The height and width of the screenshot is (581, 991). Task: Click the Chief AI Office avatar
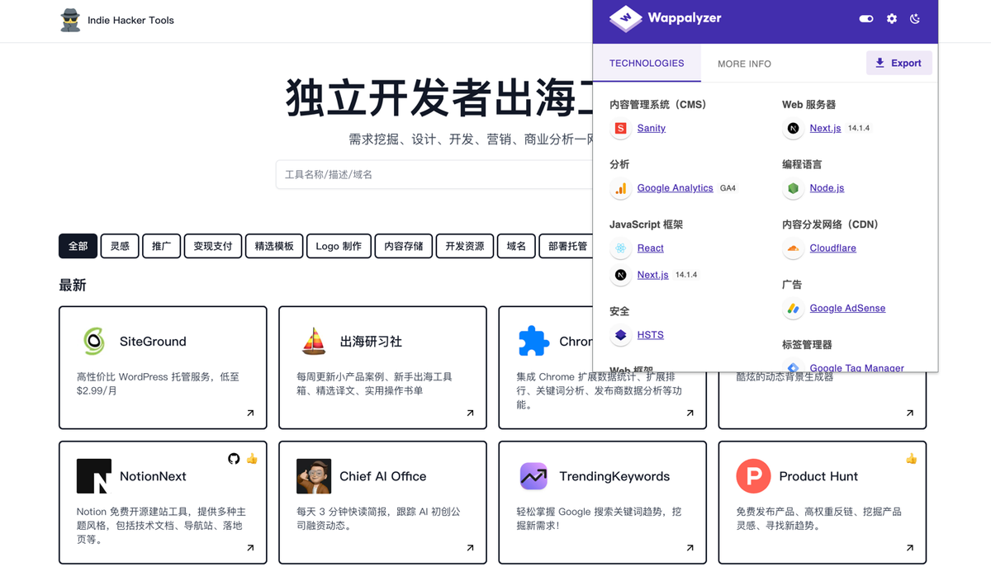coord(314,476)
